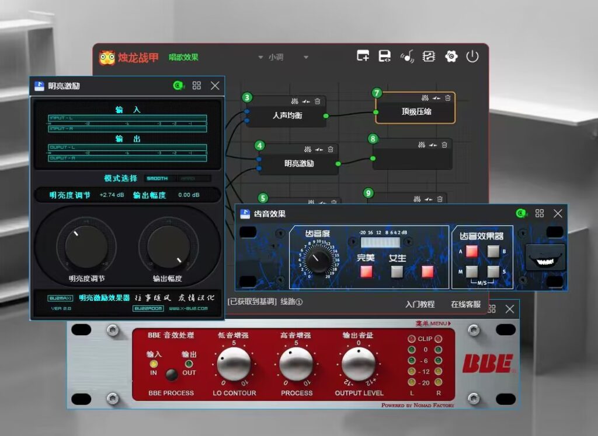Open settings via the gear icon in the 烛龙战甲 toolbar
Screen dimensions: 598x436
[451, 57]
